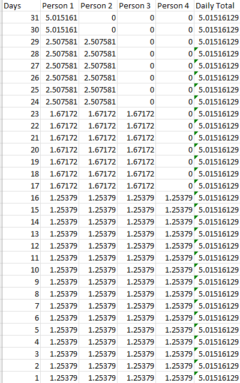Click the Days cell showing 10
Image resolution: width=240 pixels, height=383 pixels.
click(x=21, y=270)
